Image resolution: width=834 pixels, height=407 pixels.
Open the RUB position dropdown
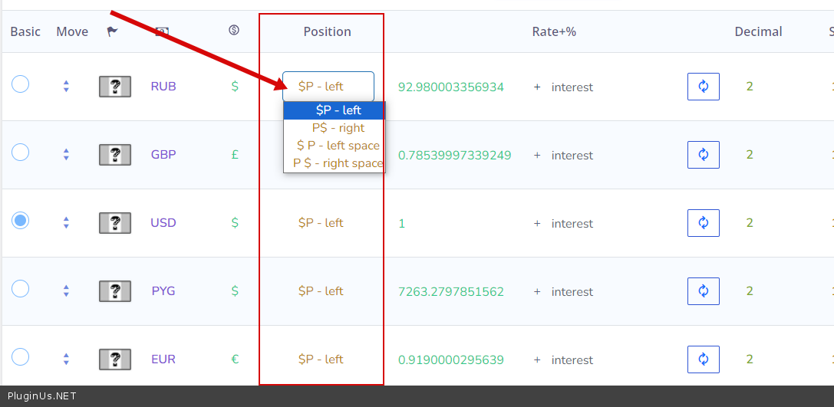tap(328, 87)
